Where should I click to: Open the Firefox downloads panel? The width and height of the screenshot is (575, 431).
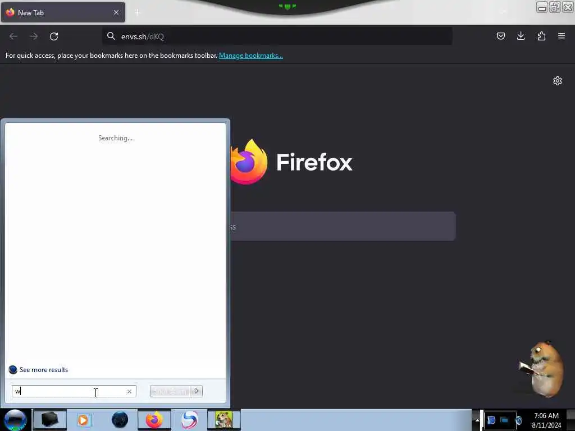521,36
